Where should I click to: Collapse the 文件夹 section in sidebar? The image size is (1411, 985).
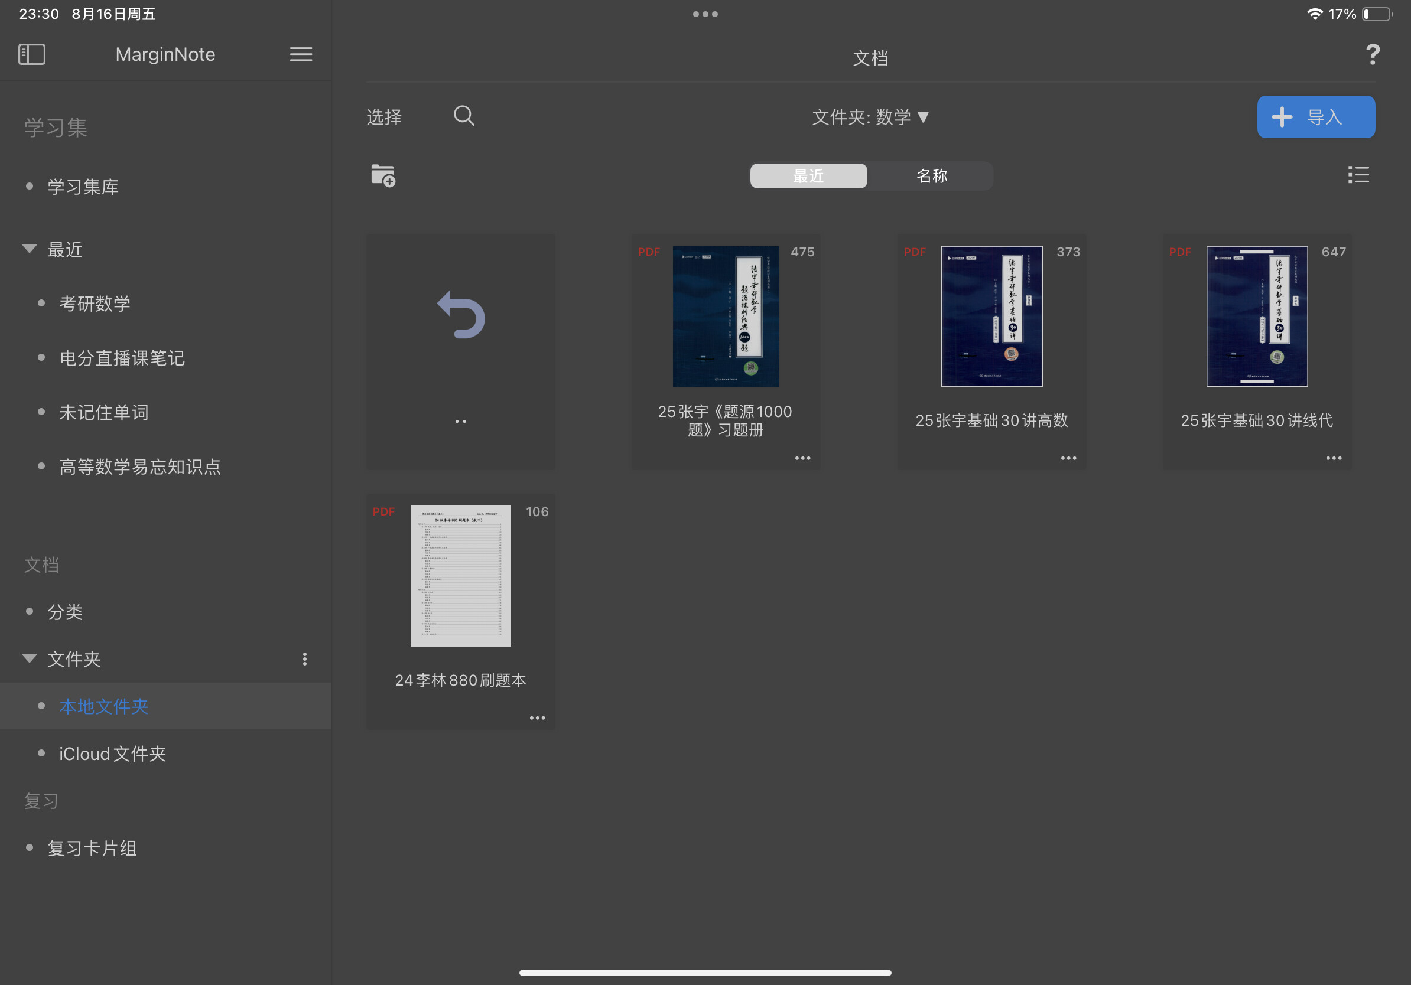pos(30,658)
